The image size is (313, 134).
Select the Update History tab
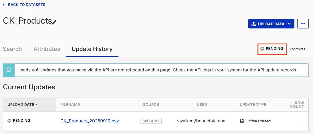point(92,49)
